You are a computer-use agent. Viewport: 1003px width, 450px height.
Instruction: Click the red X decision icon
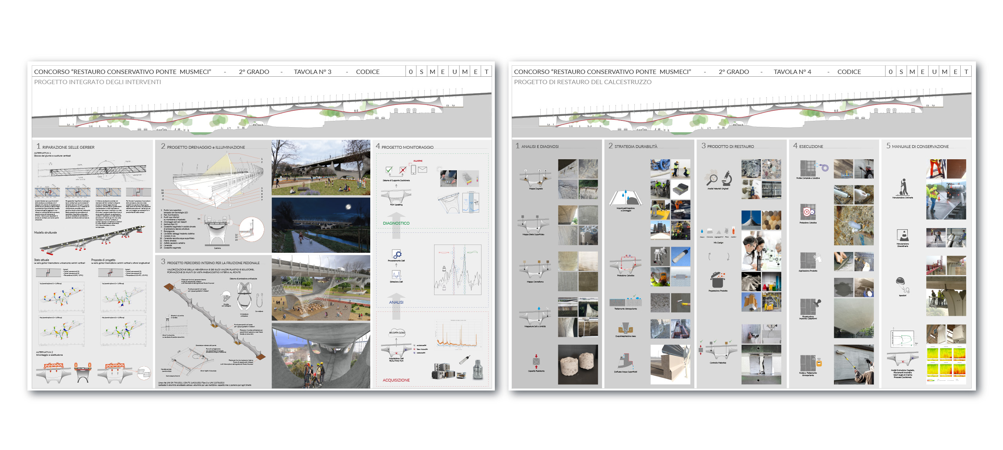[402, 170]
